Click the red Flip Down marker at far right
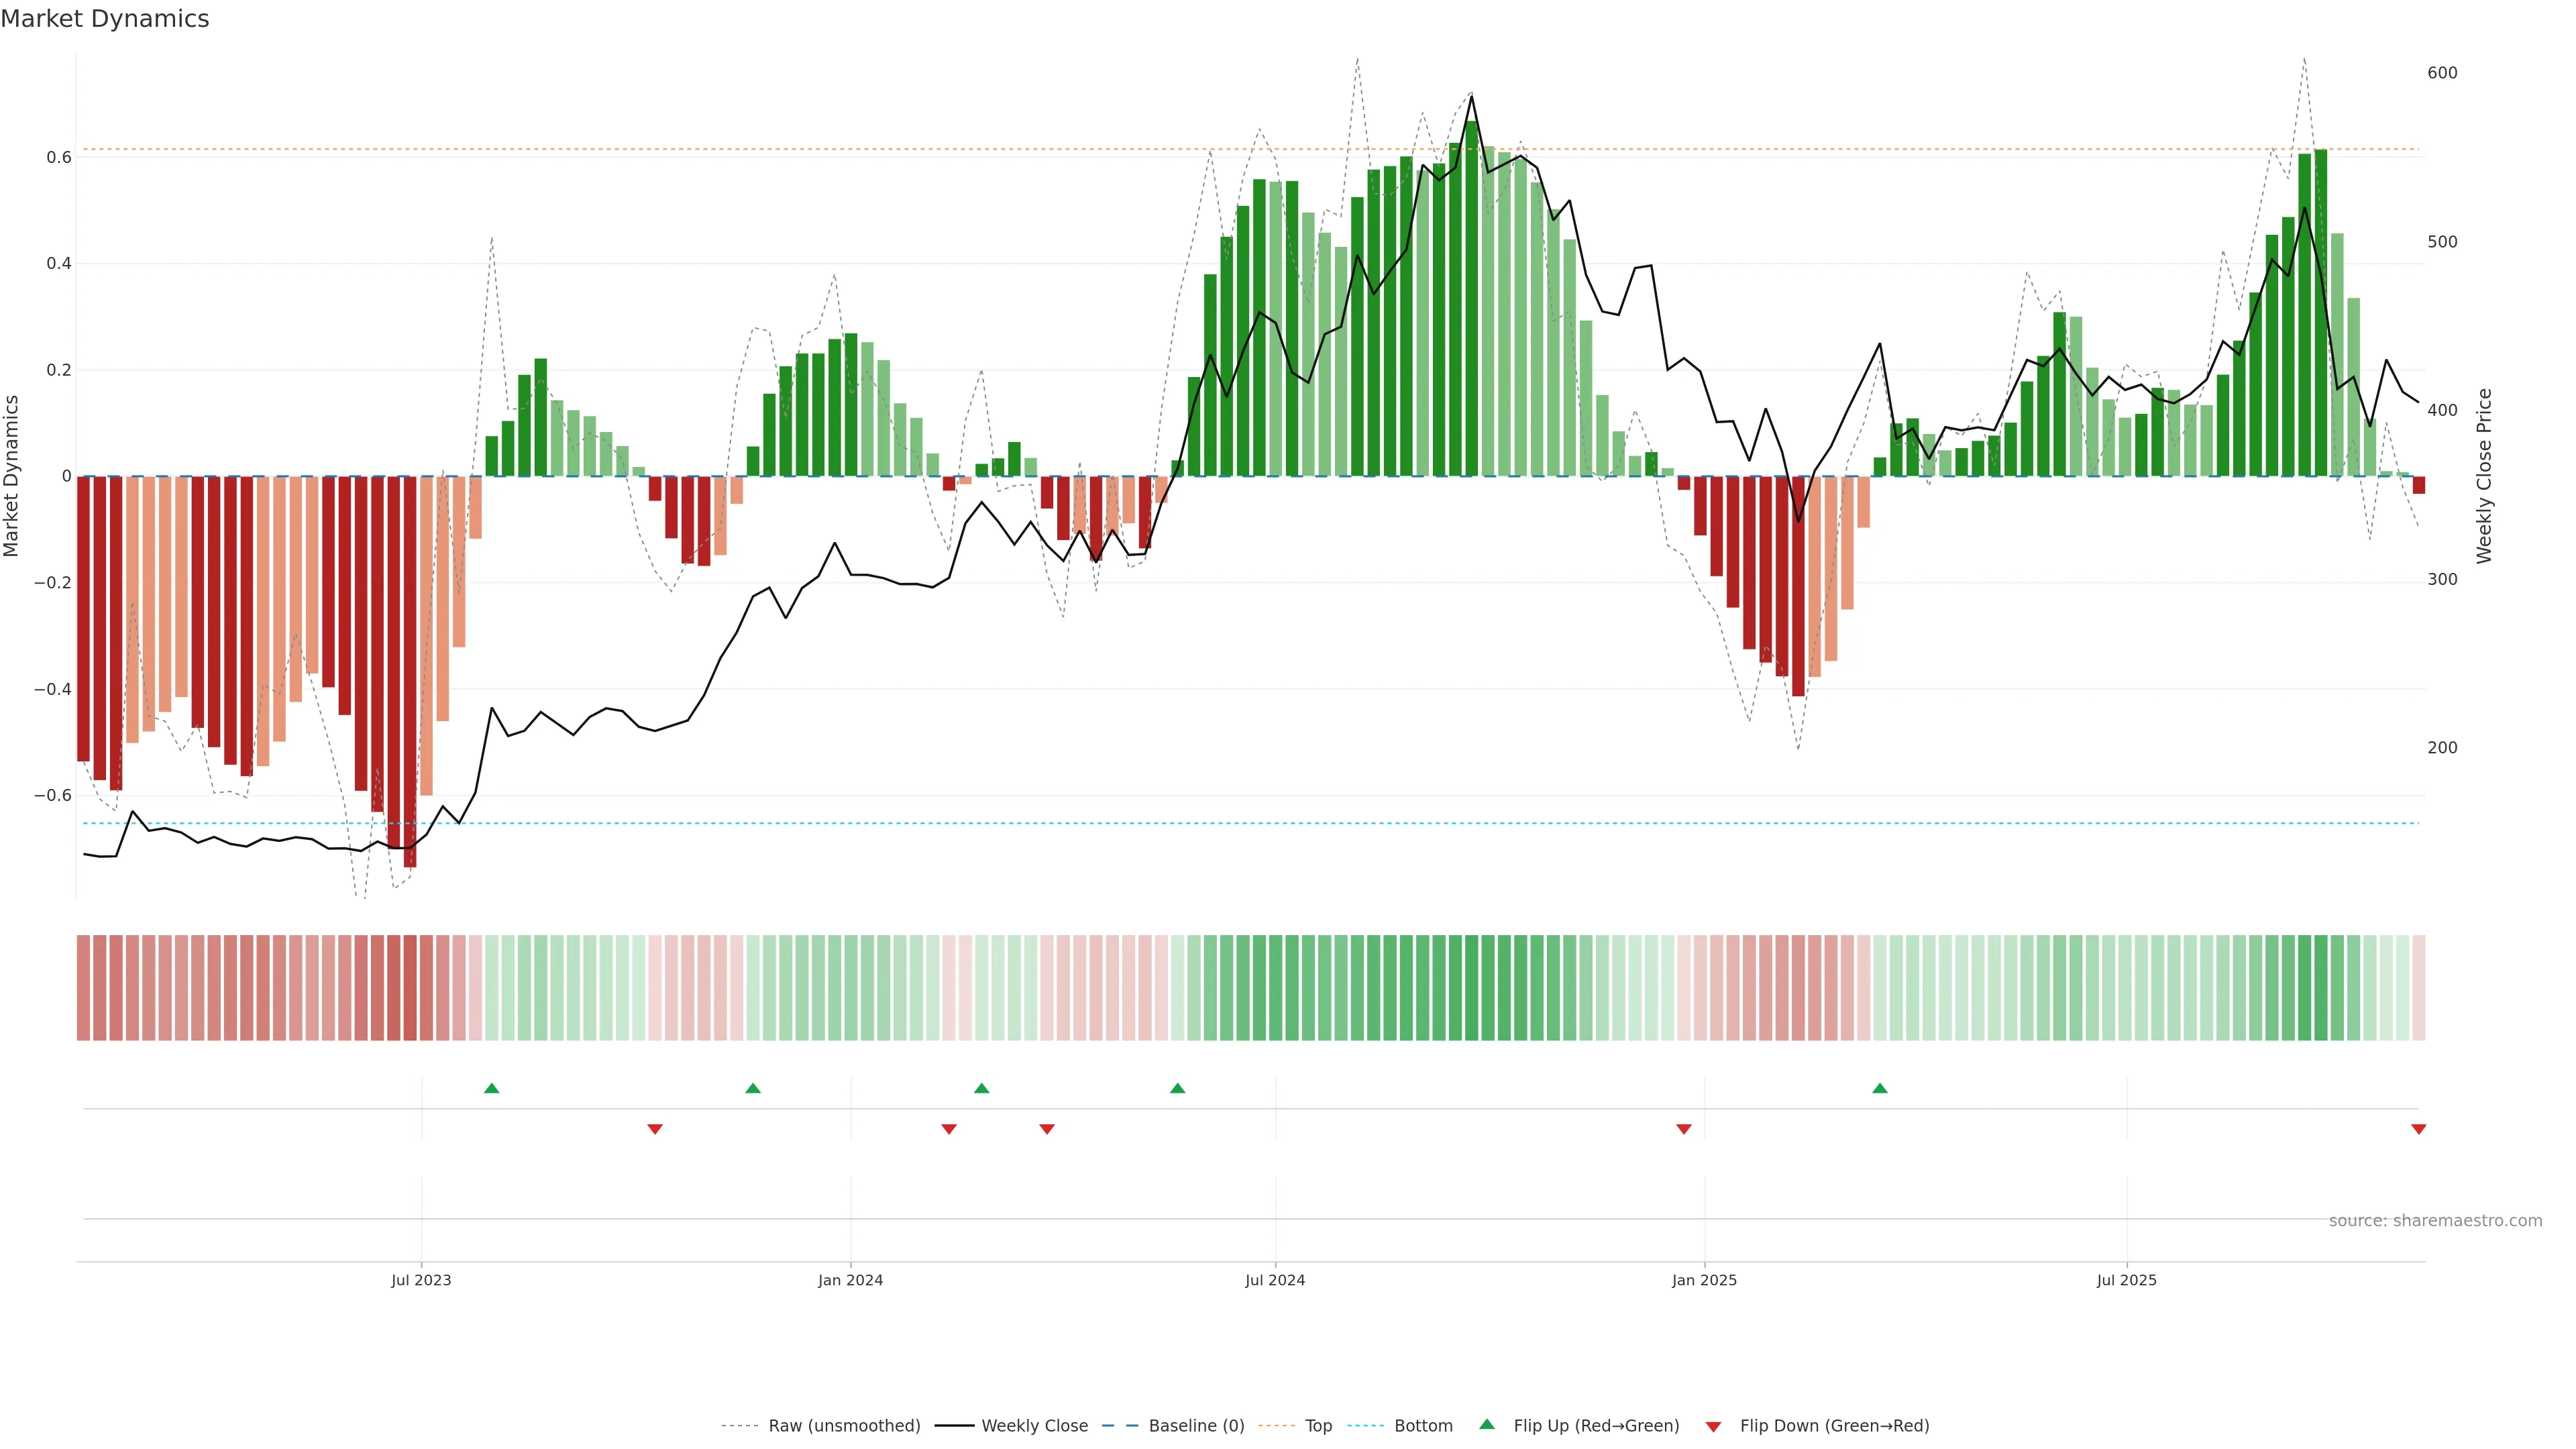The width and height of the screenshot is (2576, 1449). [x=2418, y=1129]
